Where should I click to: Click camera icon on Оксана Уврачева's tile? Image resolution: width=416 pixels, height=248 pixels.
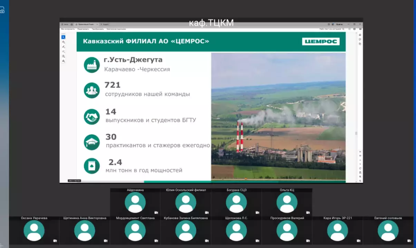[x=55, y=241]
